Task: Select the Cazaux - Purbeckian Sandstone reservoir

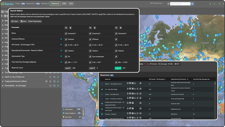Action: click(113, 99)
